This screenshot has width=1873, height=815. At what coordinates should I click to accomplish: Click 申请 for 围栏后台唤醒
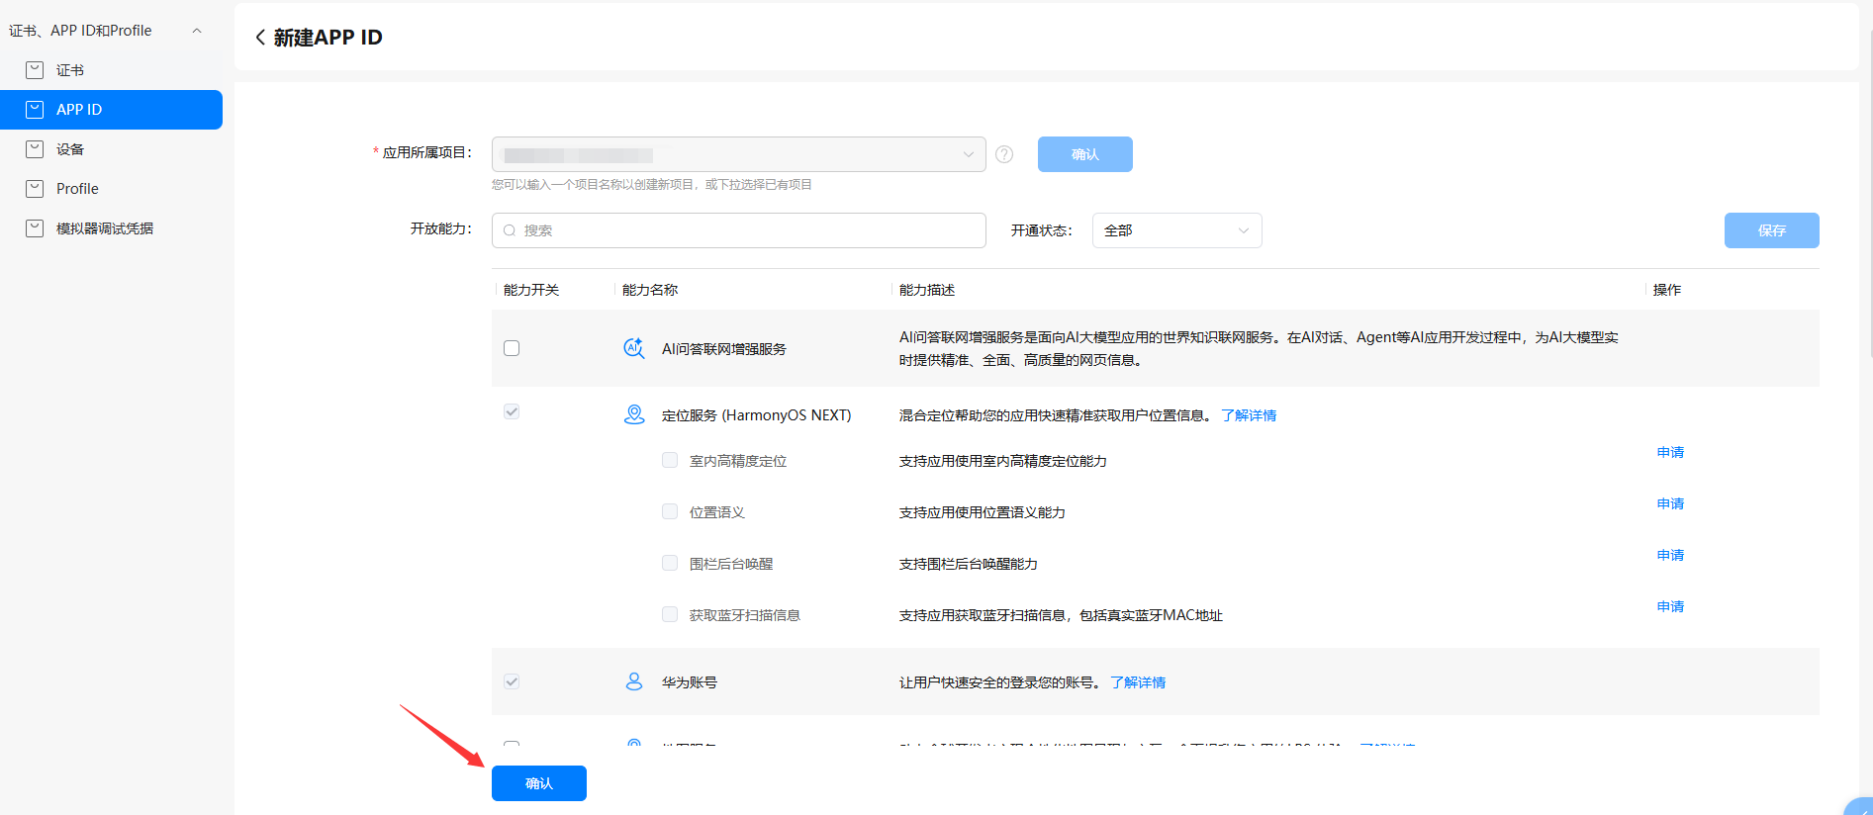(1670, 555)
